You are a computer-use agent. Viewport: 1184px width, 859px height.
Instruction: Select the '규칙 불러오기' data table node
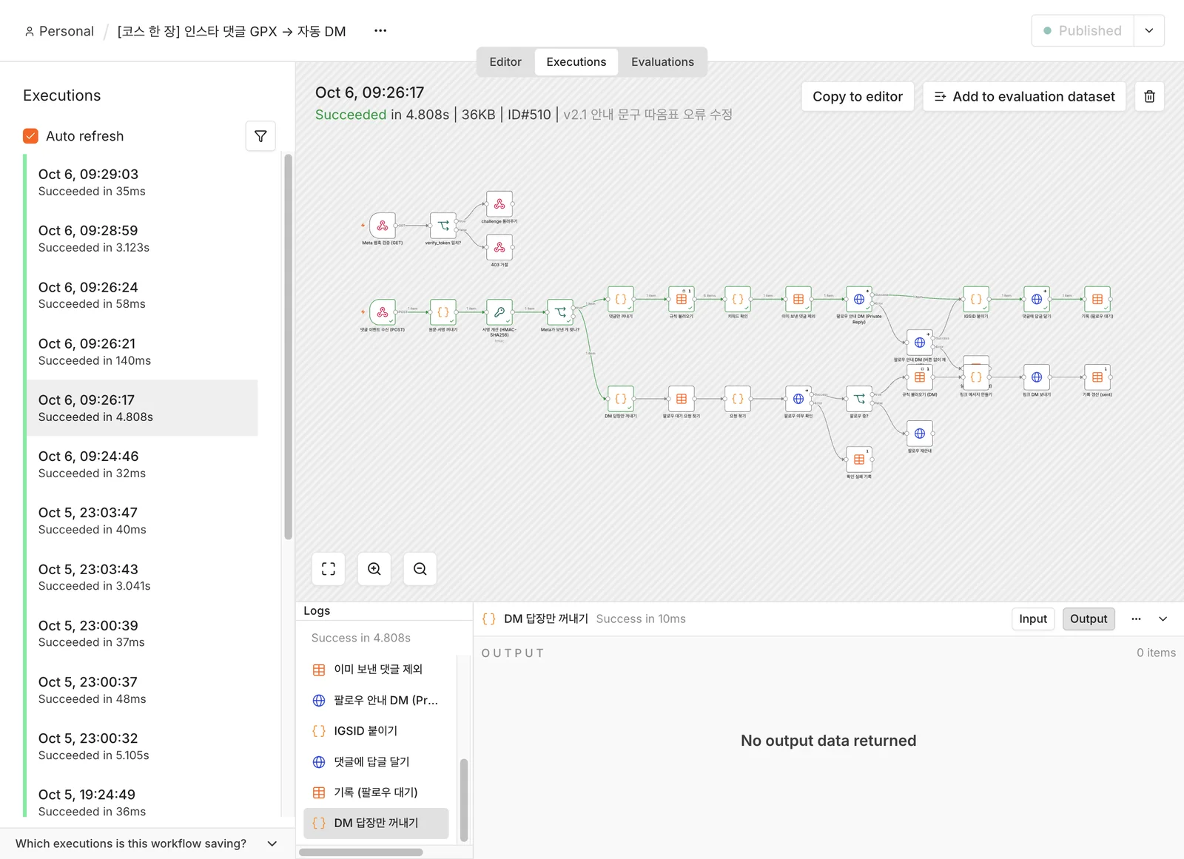click(x=682, y=299)
